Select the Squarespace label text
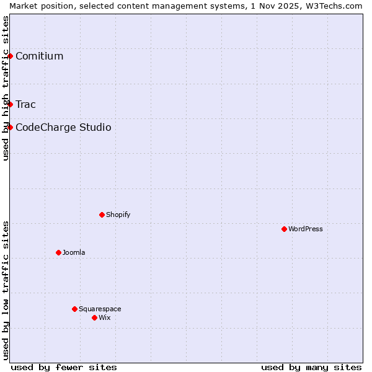The width and height of the screenshot is (372, 372). click(100, 309)
